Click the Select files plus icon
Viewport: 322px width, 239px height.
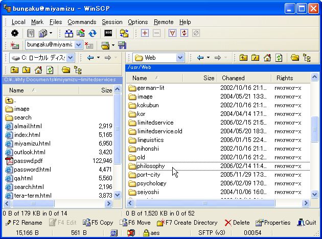tap(145, 33)
